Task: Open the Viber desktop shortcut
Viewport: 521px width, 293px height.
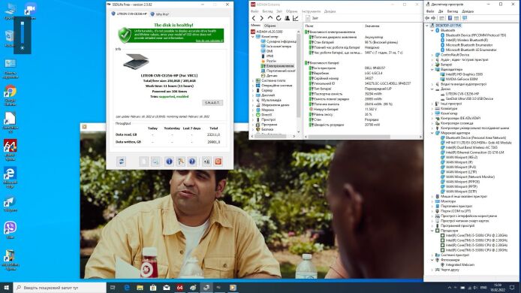Action: pyautogui.click(x=11, y=230)
